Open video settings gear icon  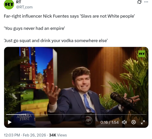134,122
